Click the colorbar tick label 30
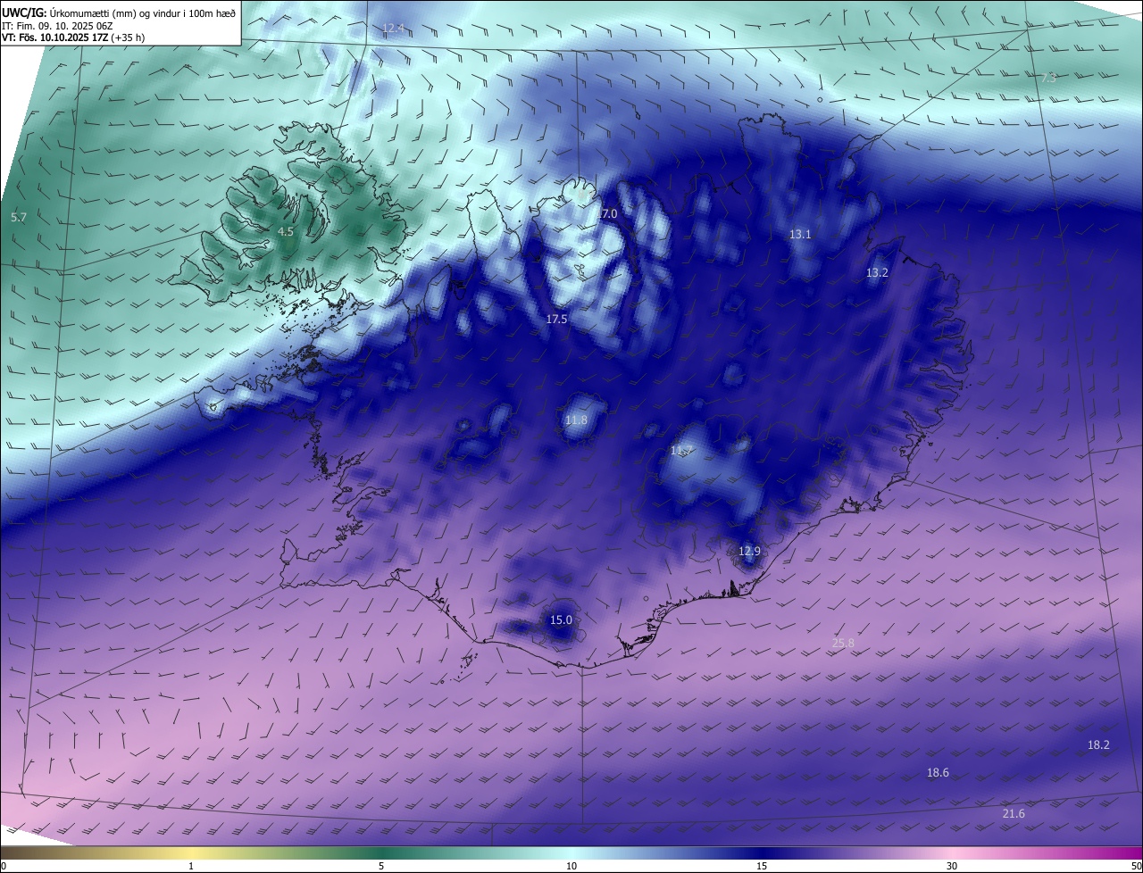The height and width of the screenshot is (873, 1143). pos(952,866)
